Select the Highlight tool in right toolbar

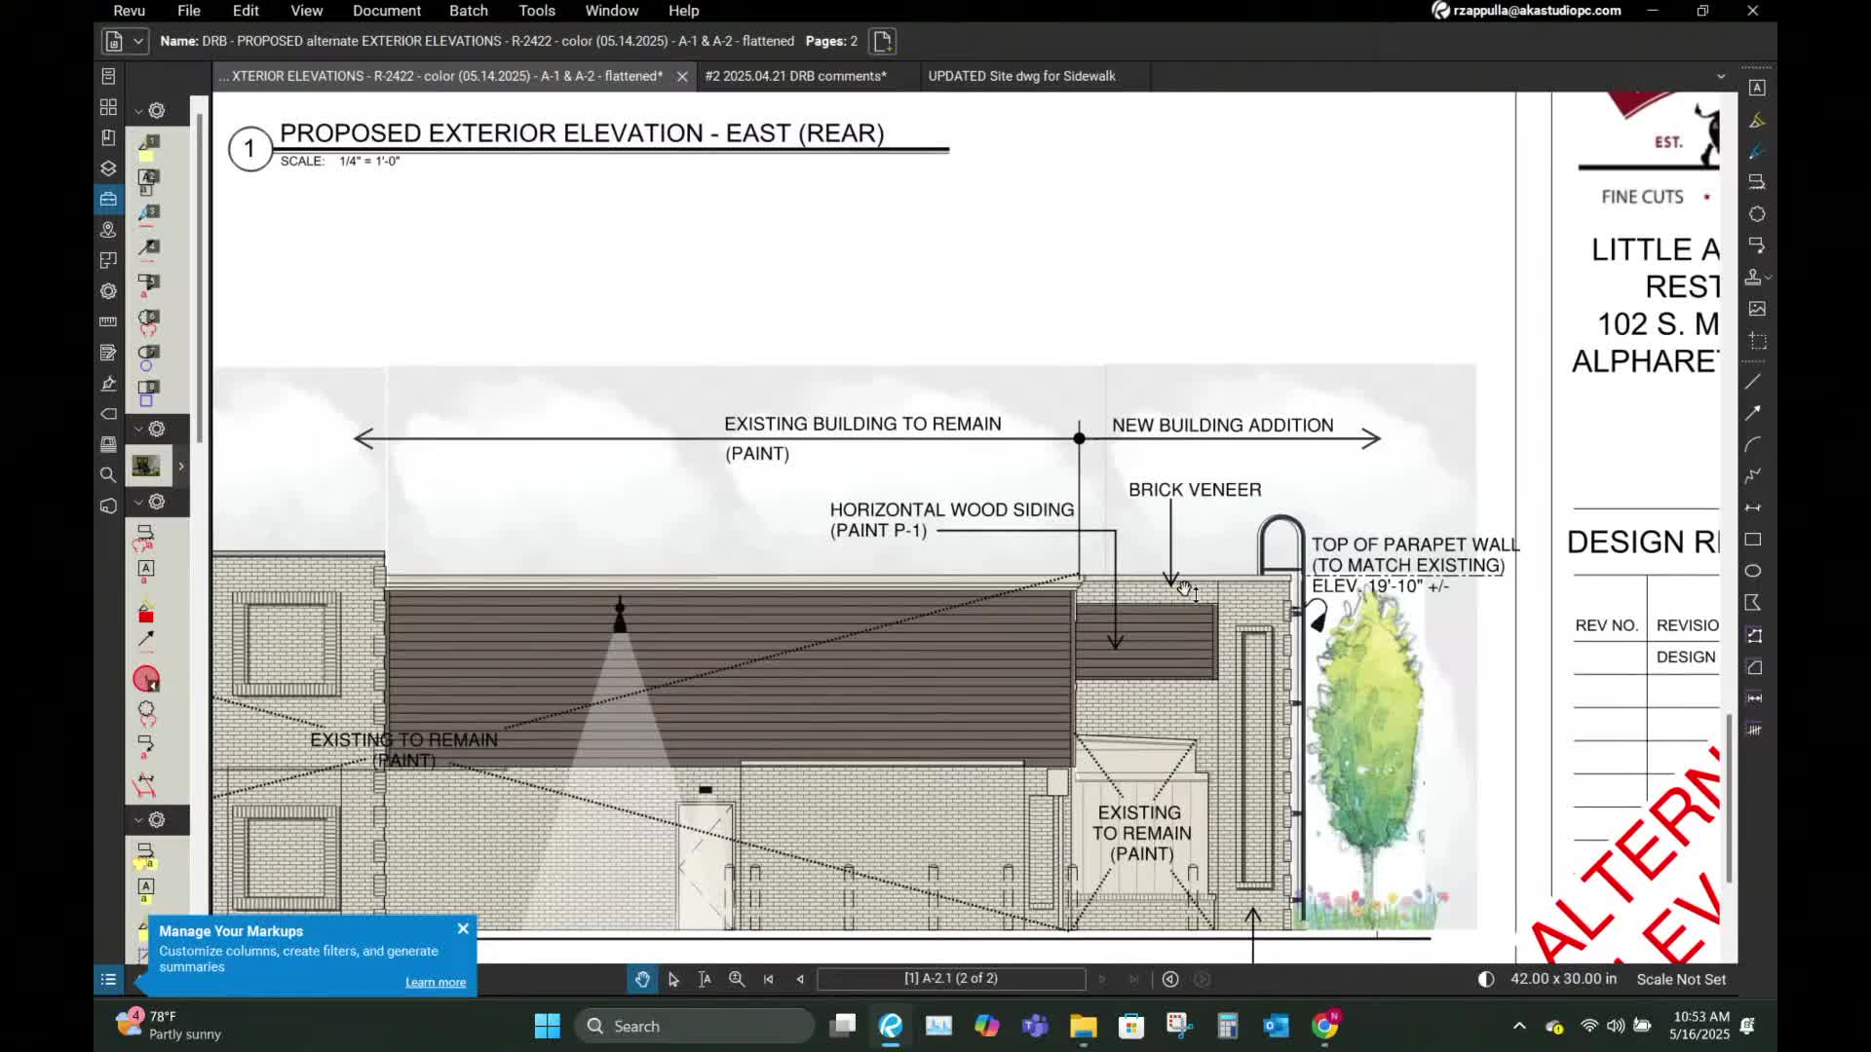[x=1756, y=120]
